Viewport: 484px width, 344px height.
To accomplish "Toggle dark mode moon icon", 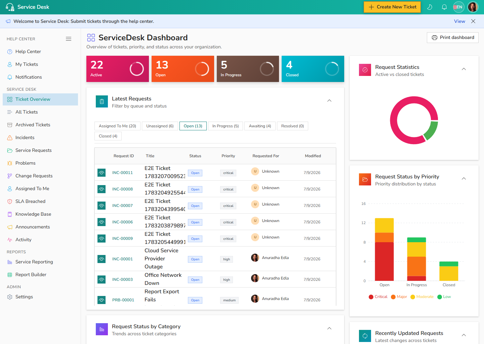I will pyautogui.click(x=430, y=7).
